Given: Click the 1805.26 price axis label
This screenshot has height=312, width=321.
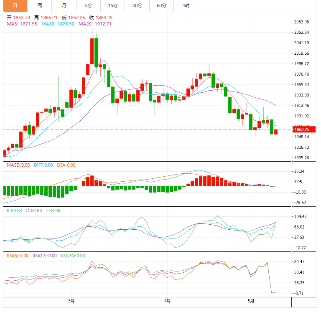Looking at the screenshot, I should coord(301,158).
